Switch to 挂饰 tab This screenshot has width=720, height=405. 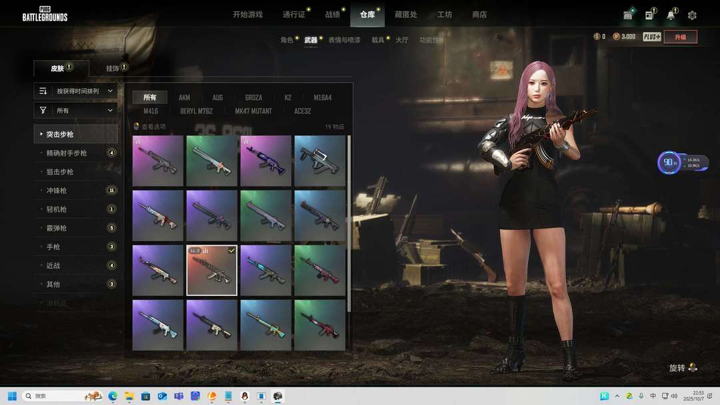(113, 68)
